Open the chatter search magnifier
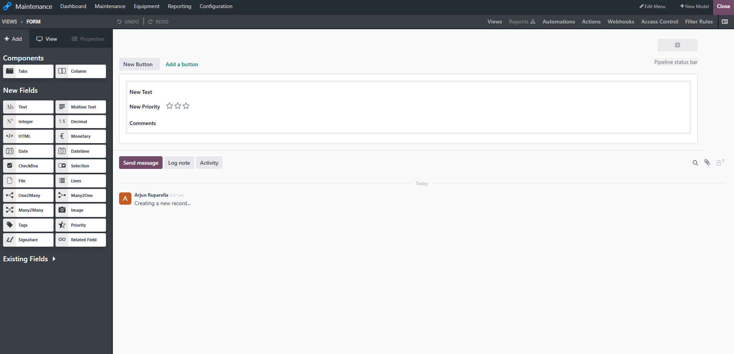The image size is (734, 354). (x=695, y=163)
